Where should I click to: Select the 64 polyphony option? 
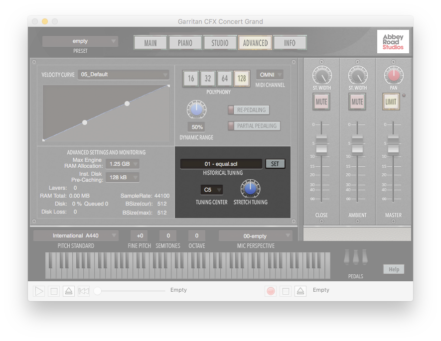(x=225, y=79)
